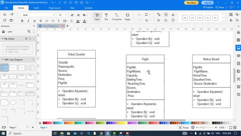Viewport: 241px width, 136px height.
Task: Open the File menu
Action: pyautogui.click(x=6, y=8)
